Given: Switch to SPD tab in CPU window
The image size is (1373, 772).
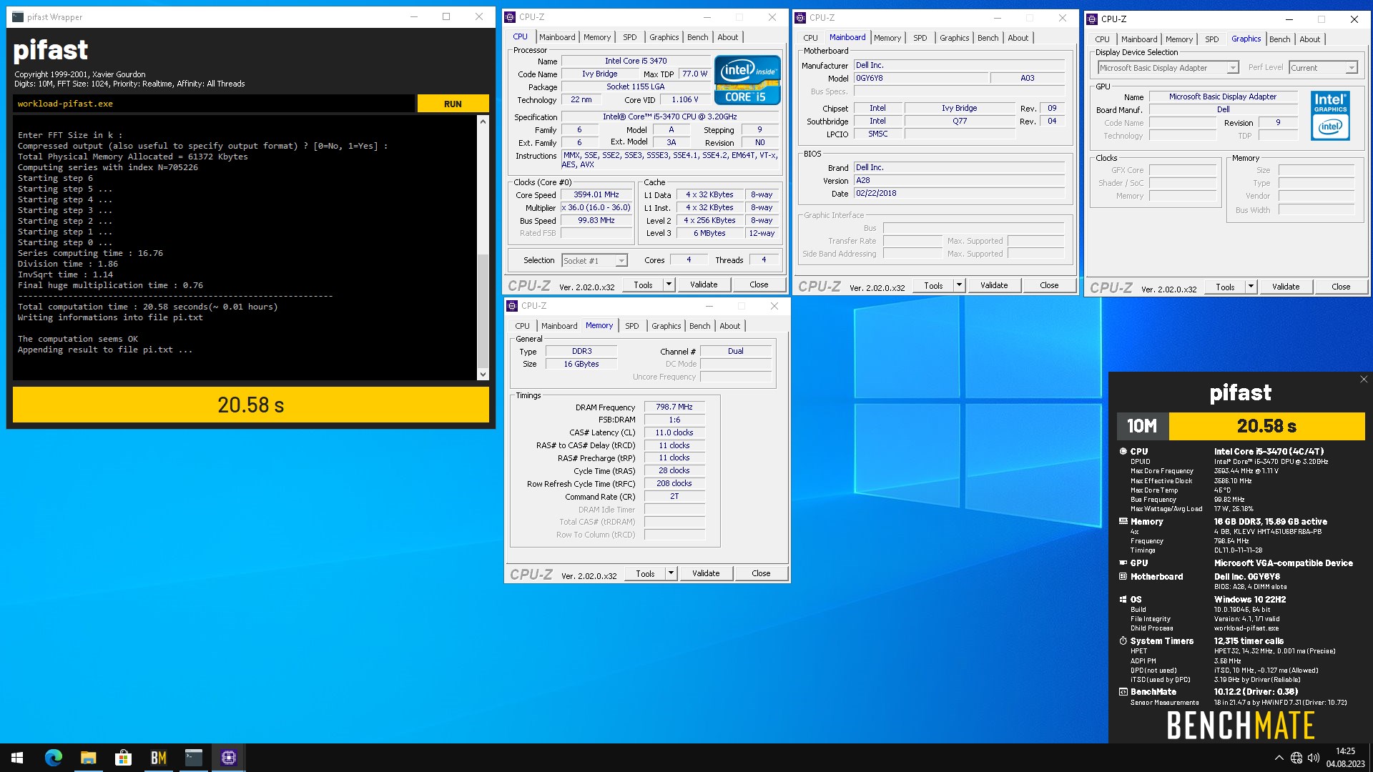Looking at the screenshot, I should [x=629, y=37].
